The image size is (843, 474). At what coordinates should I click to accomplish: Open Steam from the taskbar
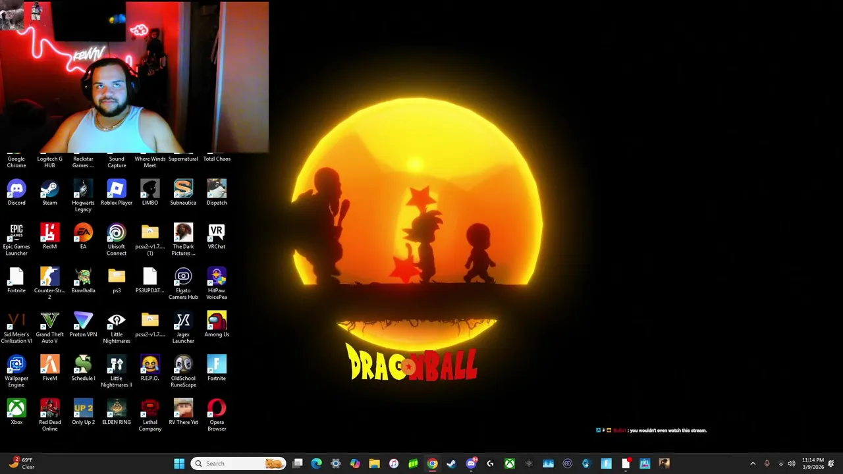[x=451, y=463]
